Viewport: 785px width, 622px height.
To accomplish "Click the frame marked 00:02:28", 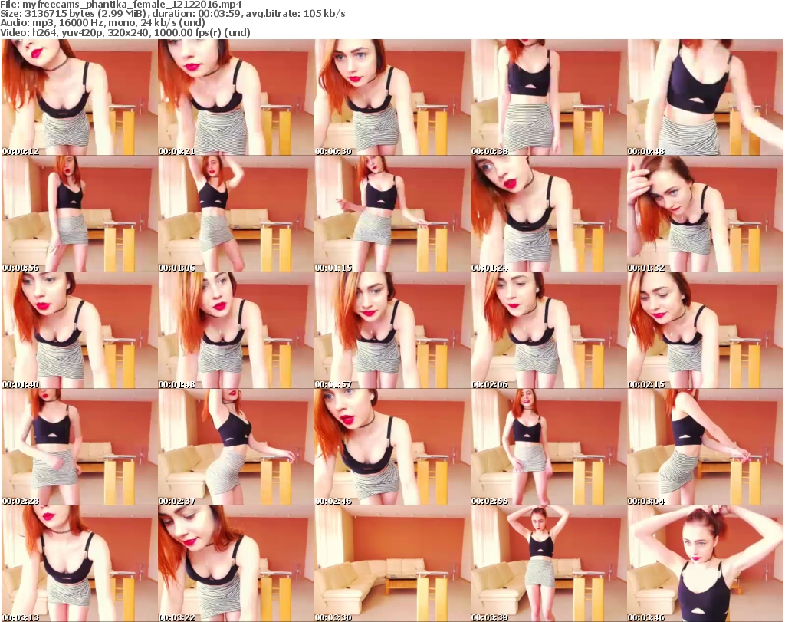I will [79, 447].
